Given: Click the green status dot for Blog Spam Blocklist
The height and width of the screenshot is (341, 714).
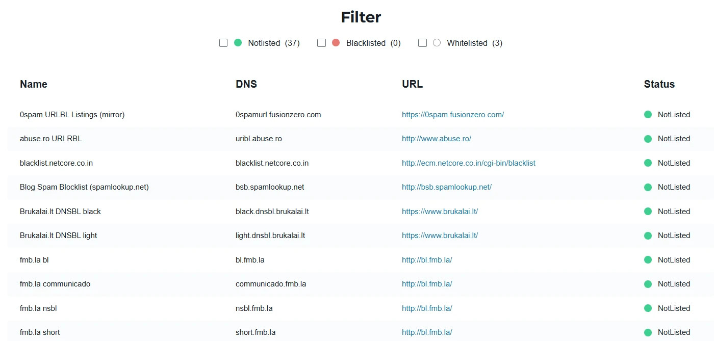Looking at the screenshot, I should 647,187.
